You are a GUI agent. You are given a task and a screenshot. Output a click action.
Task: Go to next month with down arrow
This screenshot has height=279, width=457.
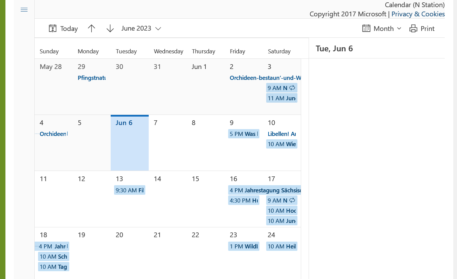[x=110, y=29]
